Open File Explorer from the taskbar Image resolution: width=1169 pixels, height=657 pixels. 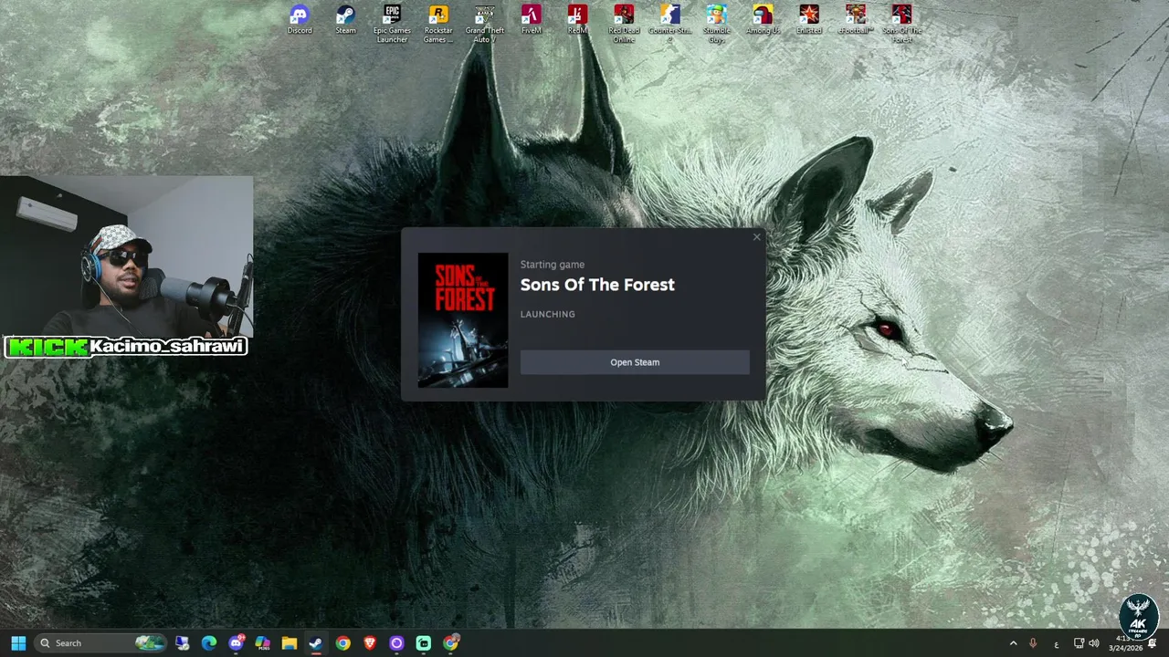pyautogui.click(x=290, y=643)
